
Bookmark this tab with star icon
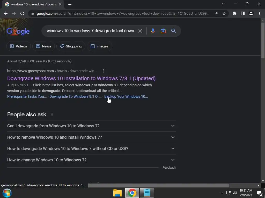pyautogui.click(x=224, y=13)
